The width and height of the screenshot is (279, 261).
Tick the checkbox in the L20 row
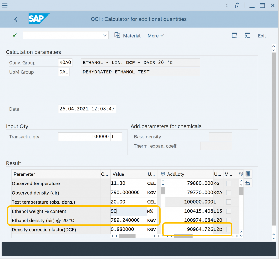point(229,220)
